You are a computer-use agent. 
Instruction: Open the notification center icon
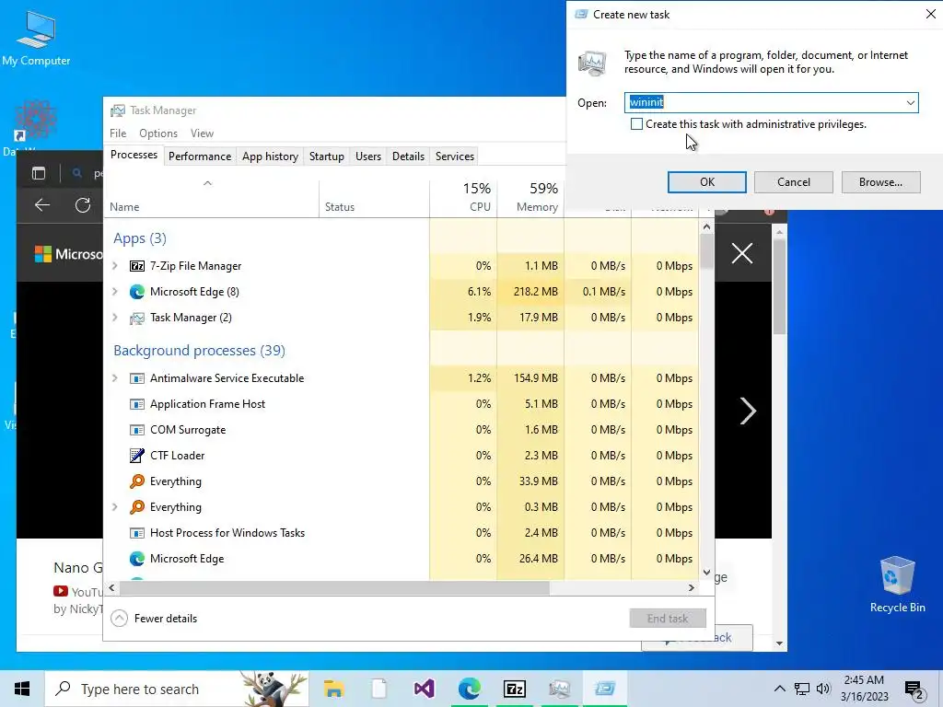pos(914,690)
